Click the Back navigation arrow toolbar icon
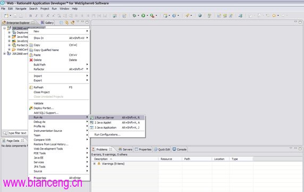 [274, 15]
